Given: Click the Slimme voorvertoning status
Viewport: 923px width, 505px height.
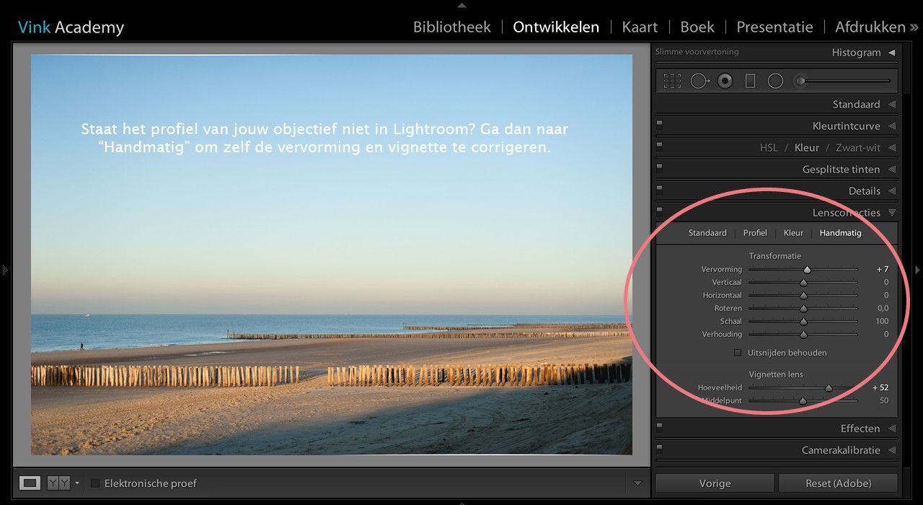Looking at the screenshot, I should (x=697, y=51).
